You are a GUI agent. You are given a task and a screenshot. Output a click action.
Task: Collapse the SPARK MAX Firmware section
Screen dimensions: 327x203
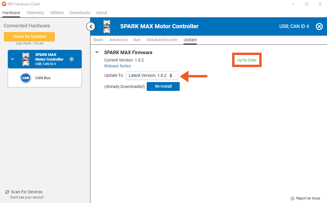coord(97,52)
